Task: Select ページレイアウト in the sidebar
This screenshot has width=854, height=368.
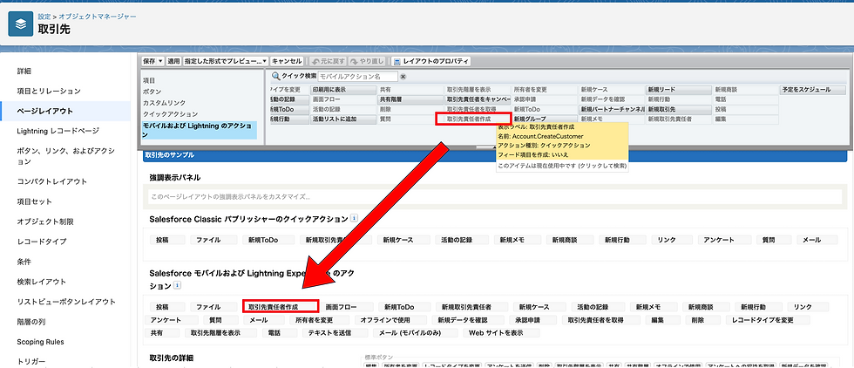Action: tap(44, 112)
